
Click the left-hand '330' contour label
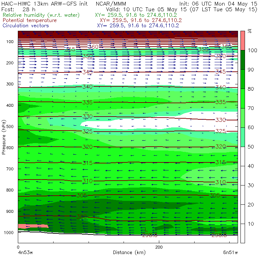[x=87, y=117]
